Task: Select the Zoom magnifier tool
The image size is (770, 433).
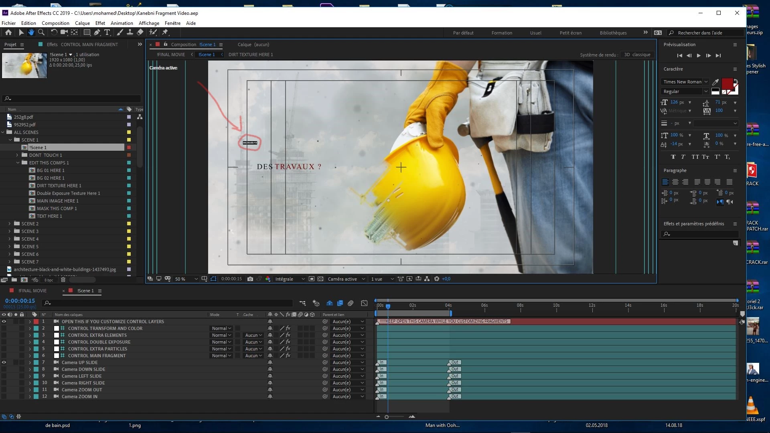Action: point(41,32)
